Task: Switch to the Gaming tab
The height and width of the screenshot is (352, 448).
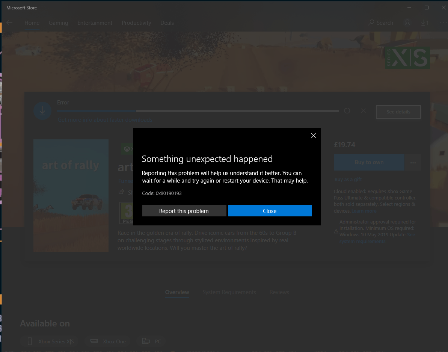Action: point(59,23)
